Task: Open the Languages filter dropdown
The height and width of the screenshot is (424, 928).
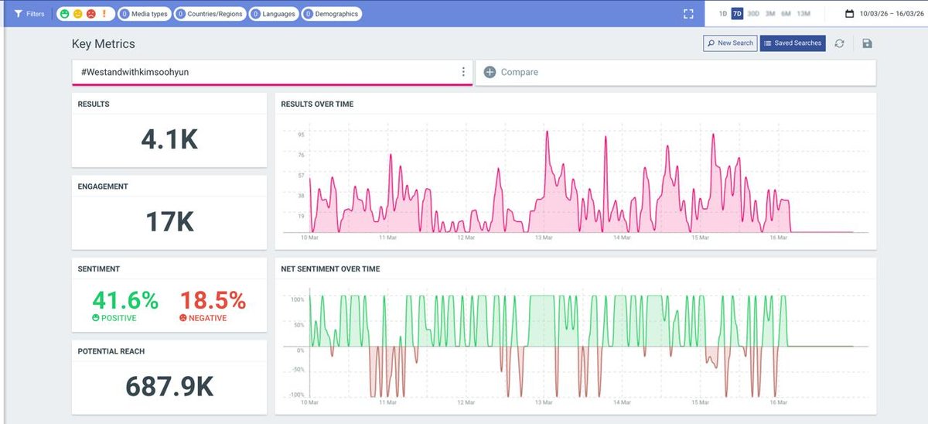Action: pyautogui.click(x=274, y=14)
